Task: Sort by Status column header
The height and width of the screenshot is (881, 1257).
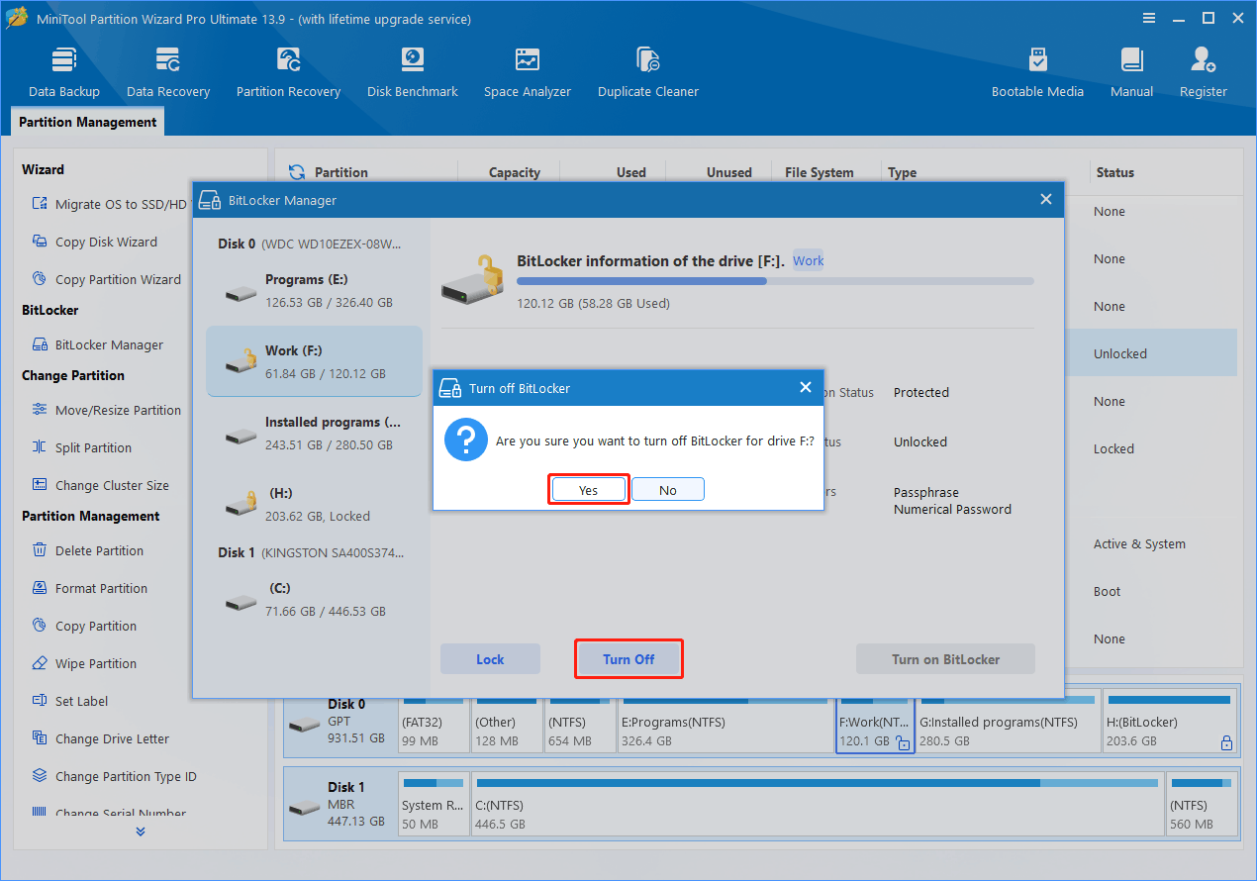Action: pyautogui.click(x=1114, y=172)
